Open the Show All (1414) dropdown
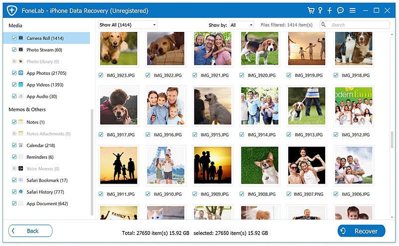Image resolution: width=399 pixels, height=246 pixels. click(x=128, y=25)
